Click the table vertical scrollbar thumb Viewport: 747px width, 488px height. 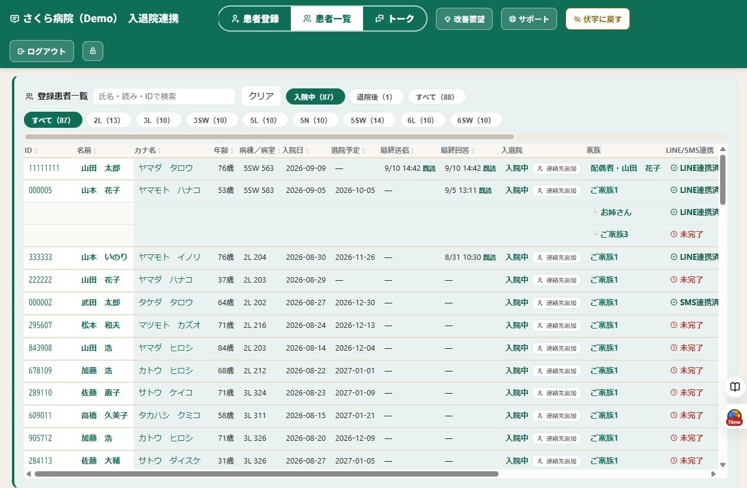723,180
